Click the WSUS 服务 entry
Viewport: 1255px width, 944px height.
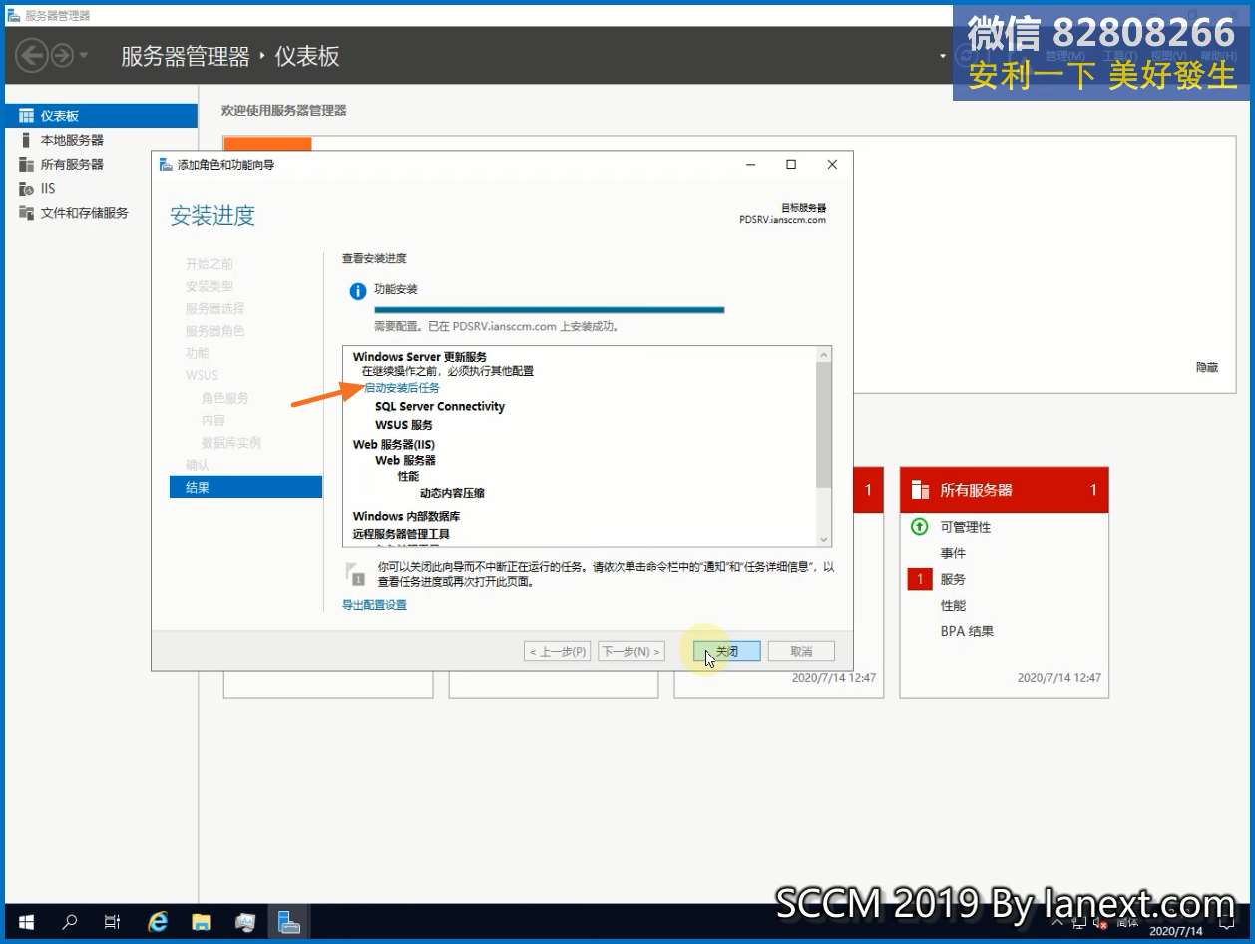[x=404, y=425]
